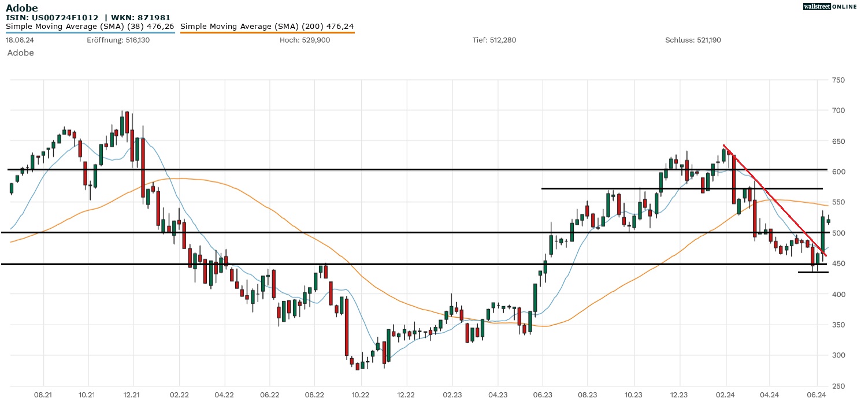Click the black resistance line near 572
Viewport: 861px width, 398px height.
coord(682,188)
